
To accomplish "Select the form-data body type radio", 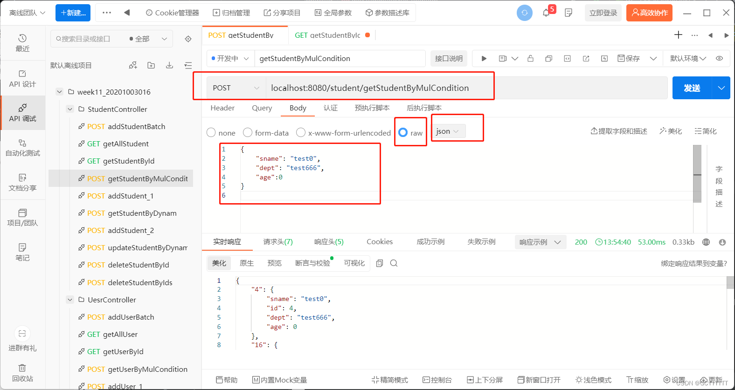I will pyautogui.click(x=248, y=133).
